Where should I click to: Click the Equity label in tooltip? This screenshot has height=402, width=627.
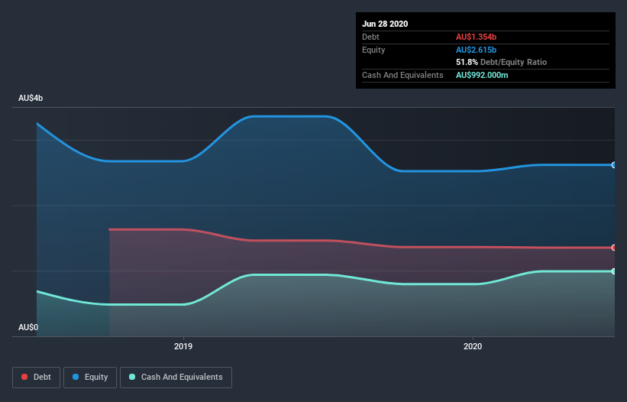(x=373, y=50)
